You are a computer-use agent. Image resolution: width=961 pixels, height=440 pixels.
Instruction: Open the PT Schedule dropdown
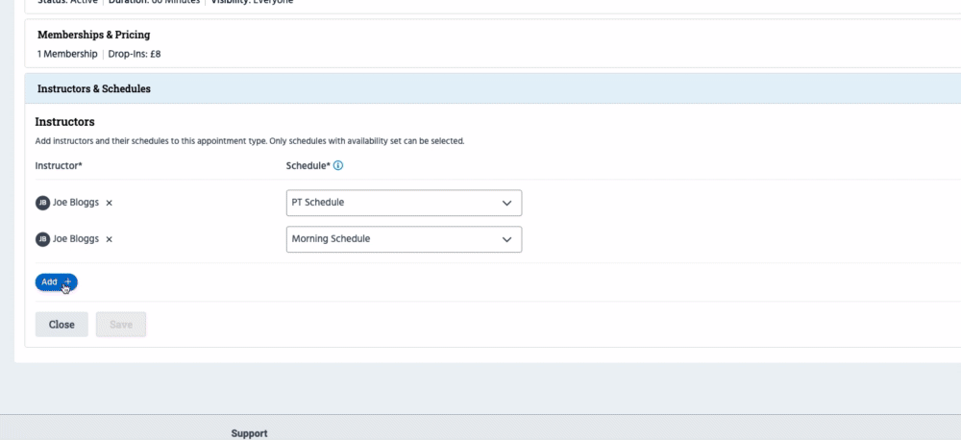[404, 204]
